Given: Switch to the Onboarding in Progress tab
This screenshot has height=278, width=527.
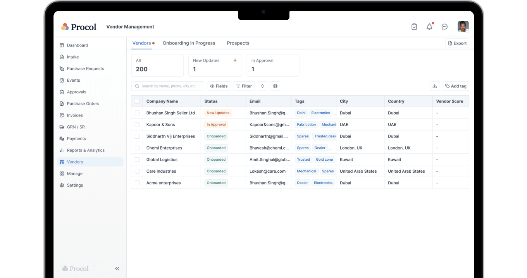Looking at the screenshot, I should click(189, 43).
